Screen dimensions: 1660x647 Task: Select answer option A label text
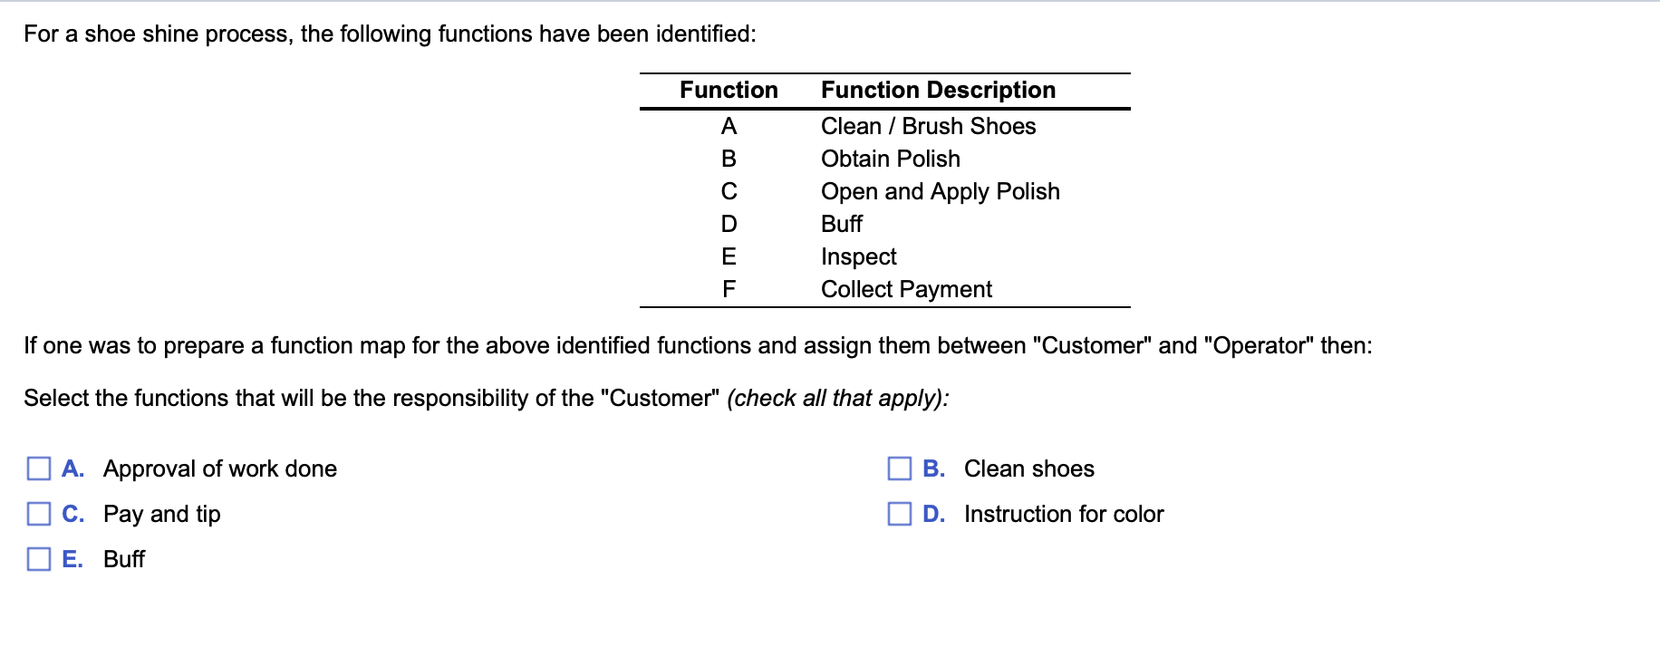point(220,468)
